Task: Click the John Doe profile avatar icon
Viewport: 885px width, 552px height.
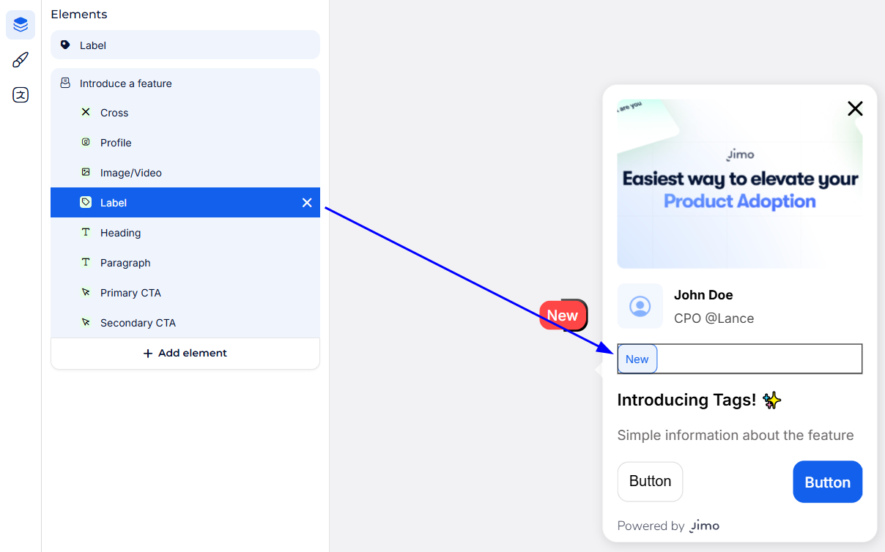Action: (x=640, y=306)
